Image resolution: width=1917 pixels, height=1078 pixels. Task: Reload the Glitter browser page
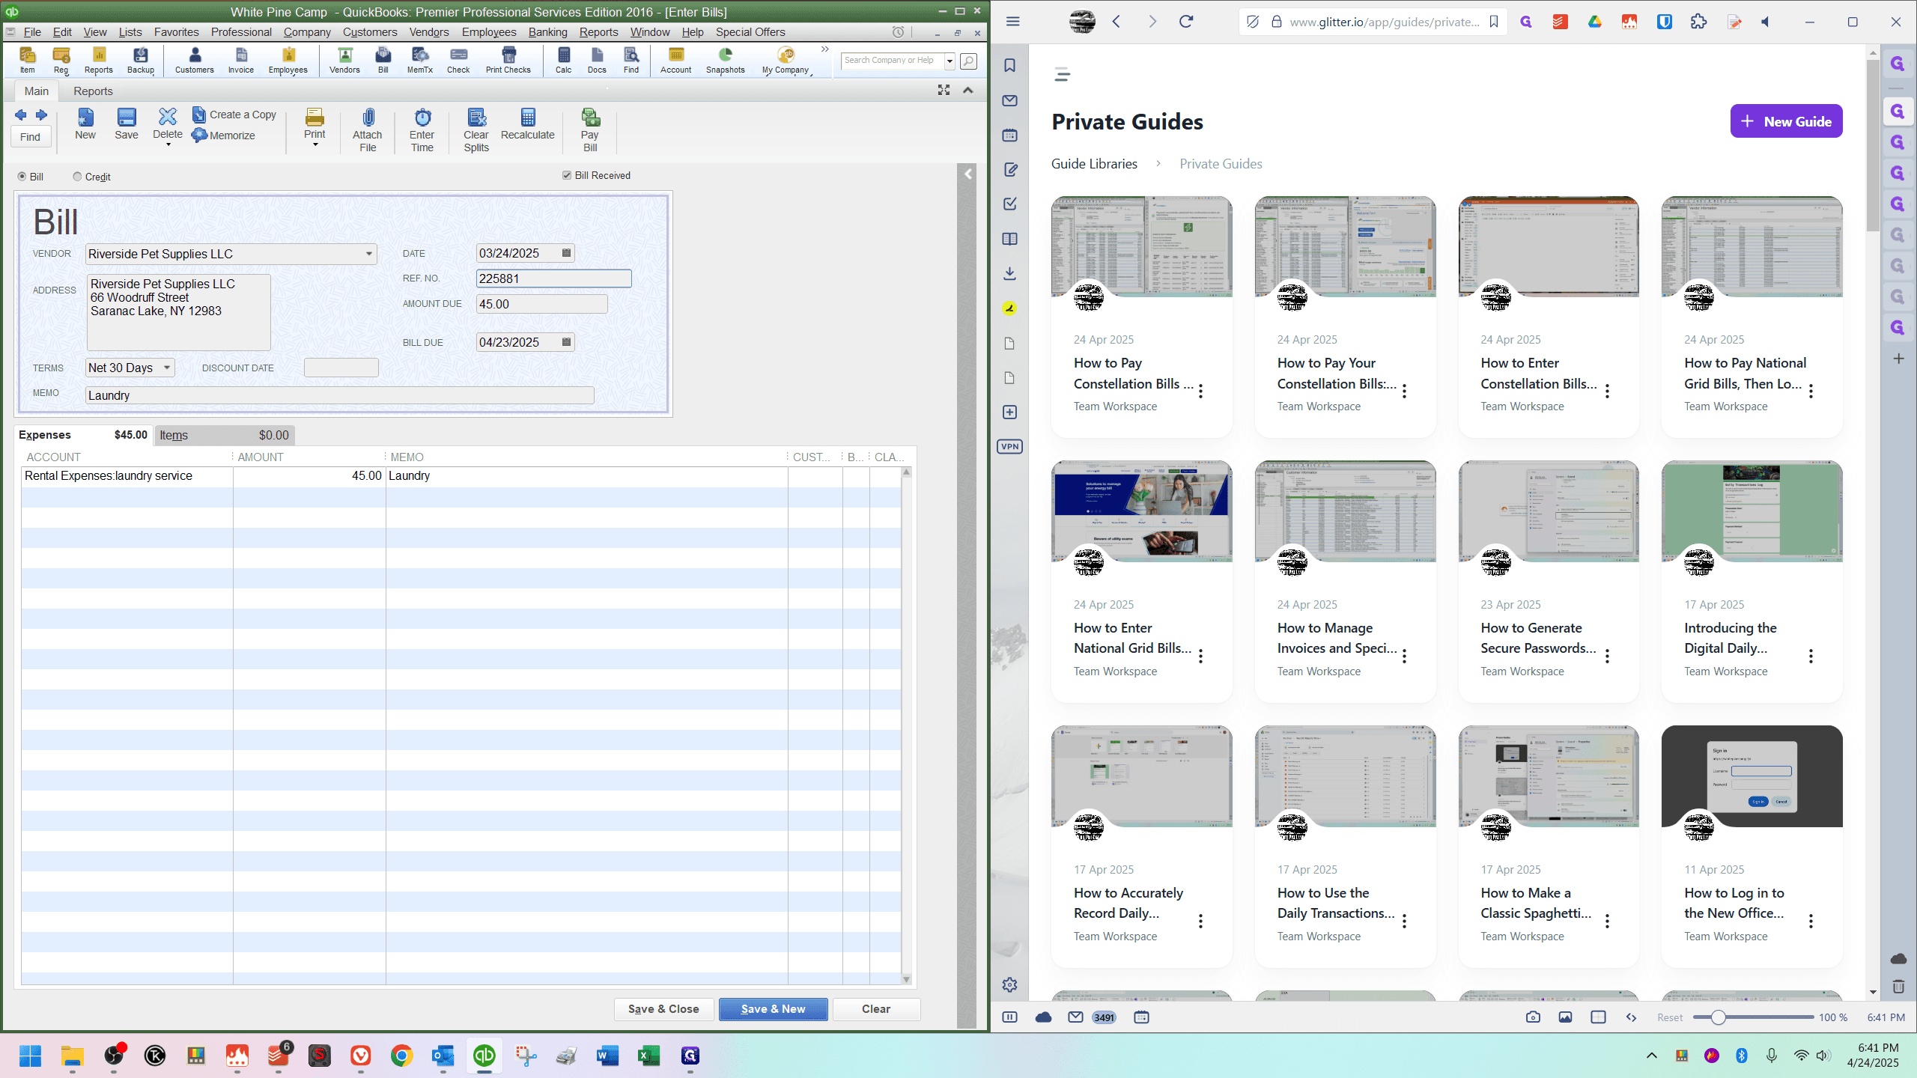coord(1186,22)
